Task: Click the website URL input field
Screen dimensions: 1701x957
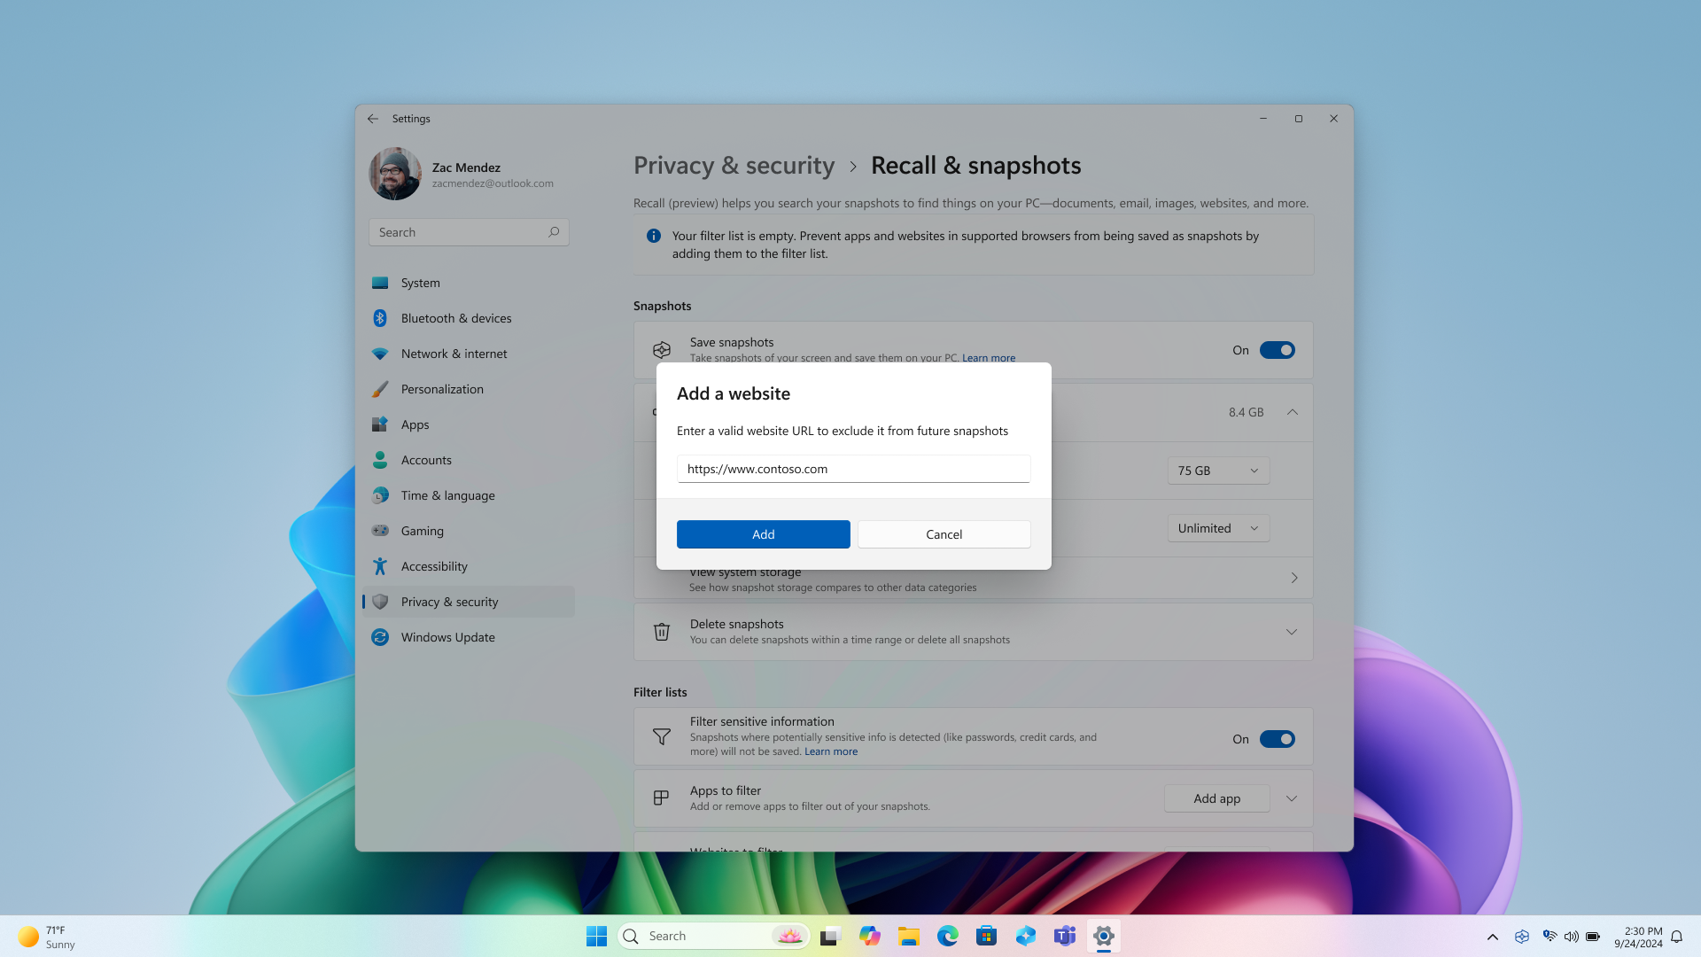Action: pos(853,467)
